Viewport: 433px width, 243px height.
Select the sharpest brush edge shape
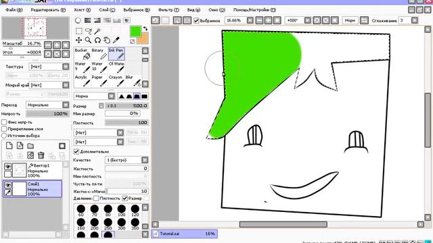(122, 96)
